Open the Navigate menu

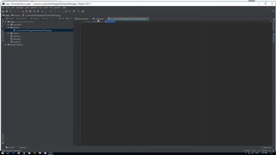[20, 8]
